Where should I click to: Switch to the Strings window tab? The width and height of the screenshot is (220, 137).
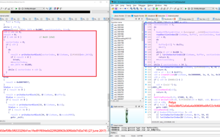click(x=186, y=19)
